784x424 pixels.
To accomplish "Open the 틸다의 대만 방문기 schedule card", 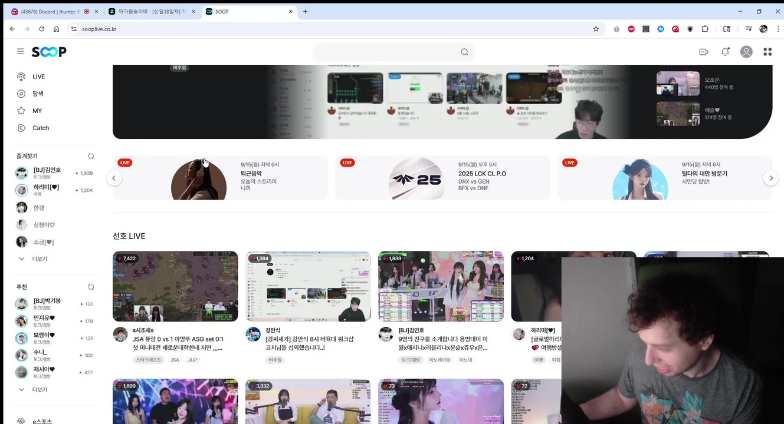I will 665,177.
